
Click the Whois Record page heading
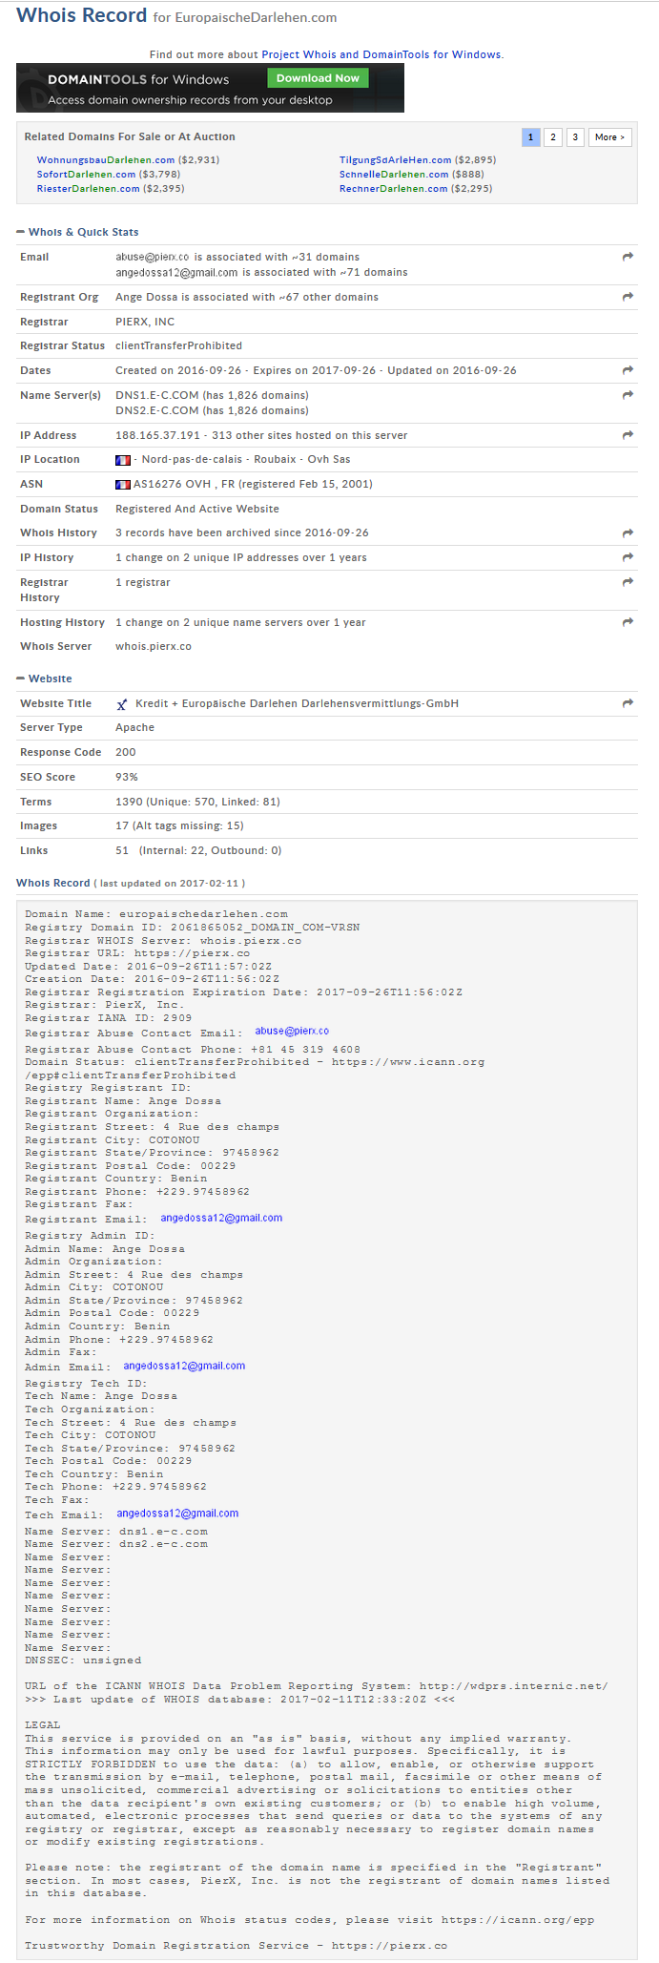click(82, 15)
